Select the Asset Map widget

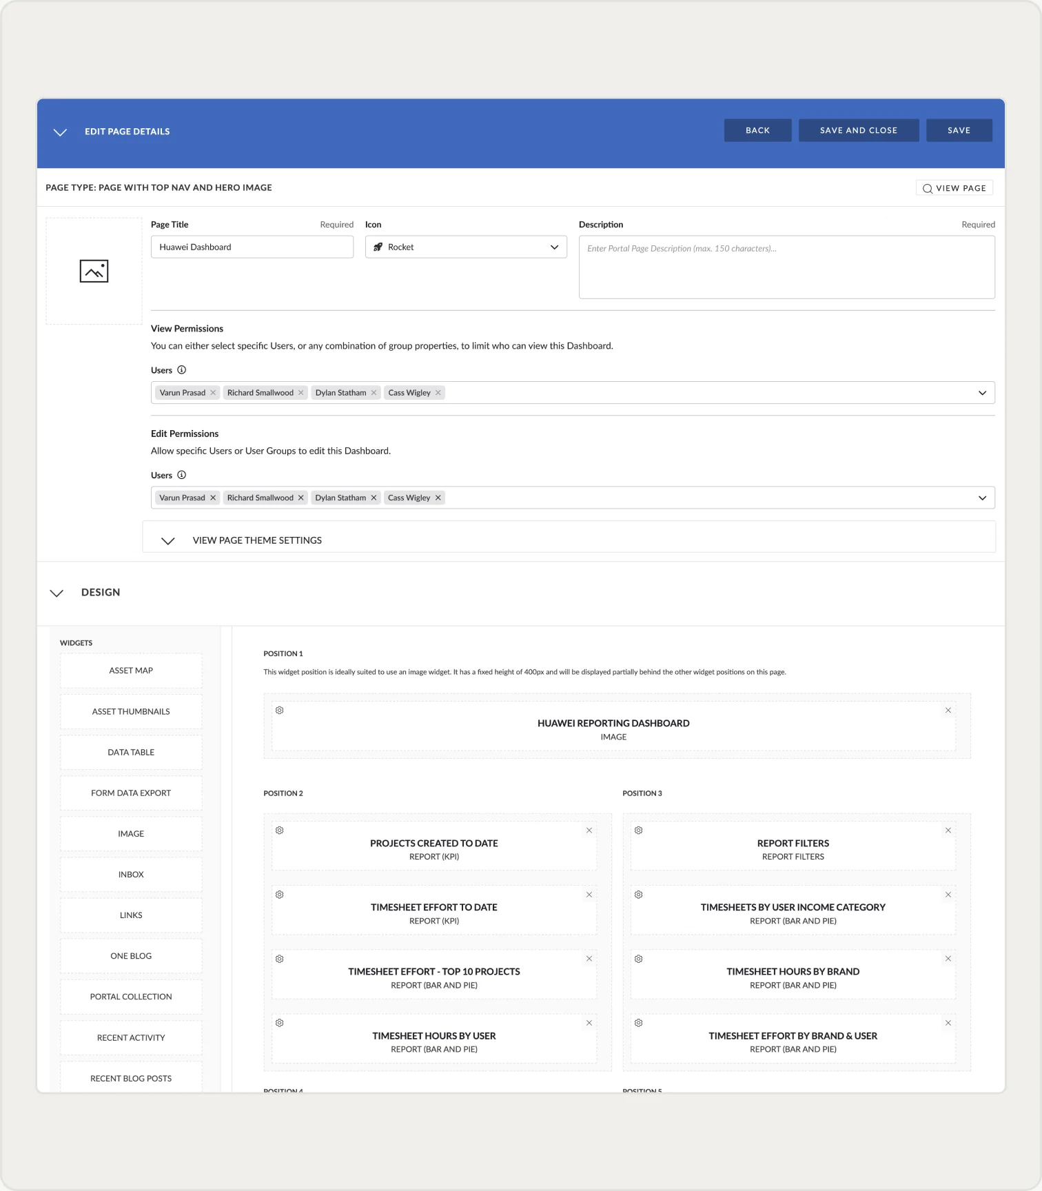tap(131, 671)
